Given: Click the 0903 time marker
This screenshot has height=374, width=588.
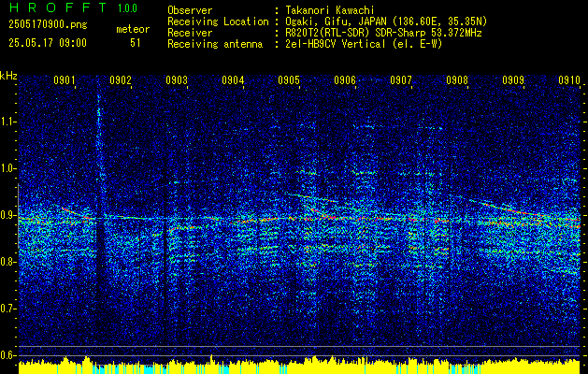Looking at the screenshot, I should (x=177, y=79).
